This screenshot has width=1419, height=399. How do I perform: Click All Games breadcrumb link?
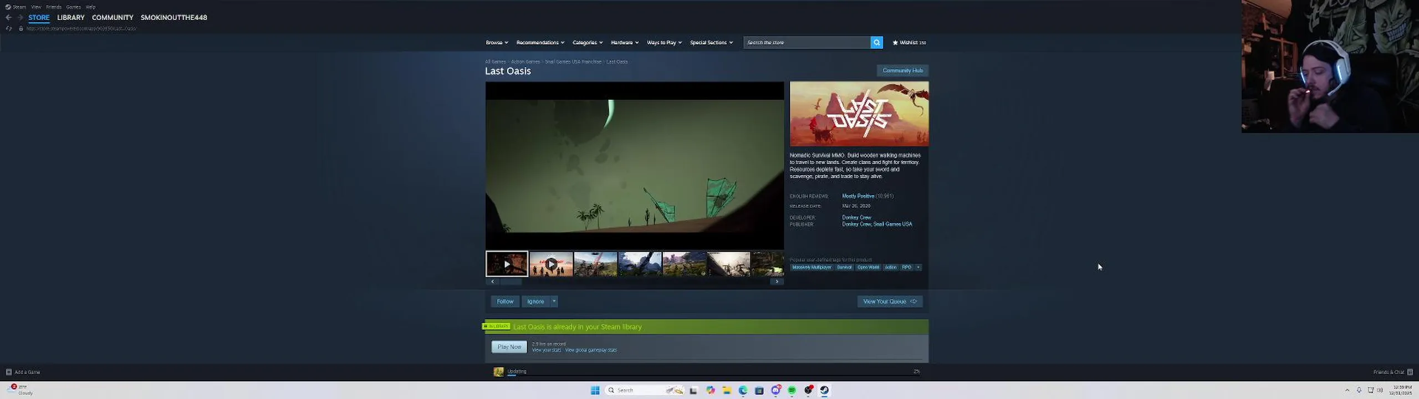[496, 62]
